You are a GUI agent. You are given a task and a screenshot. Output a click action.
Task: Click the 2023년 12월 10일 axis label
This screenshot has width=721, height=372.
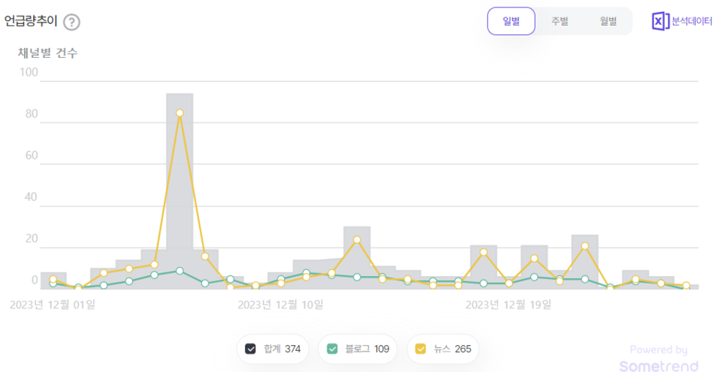[280, 304]
